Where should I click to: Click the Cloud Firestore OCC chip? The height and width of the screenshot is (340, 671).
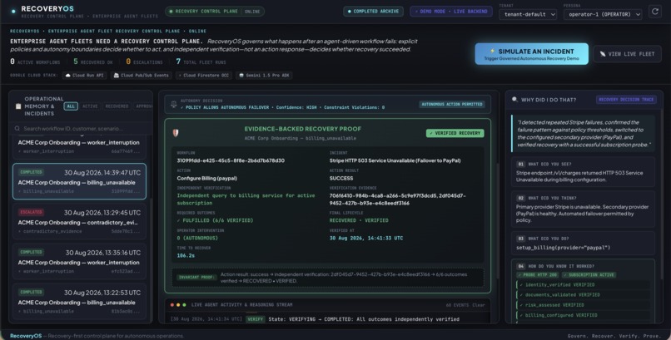pyautogui.click(x=204, y=75)
